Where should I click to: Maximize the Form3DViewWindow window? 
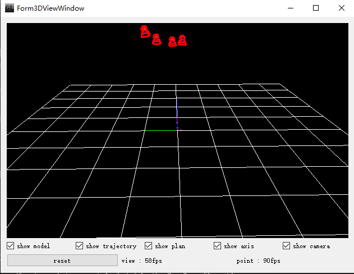[316, 8]
